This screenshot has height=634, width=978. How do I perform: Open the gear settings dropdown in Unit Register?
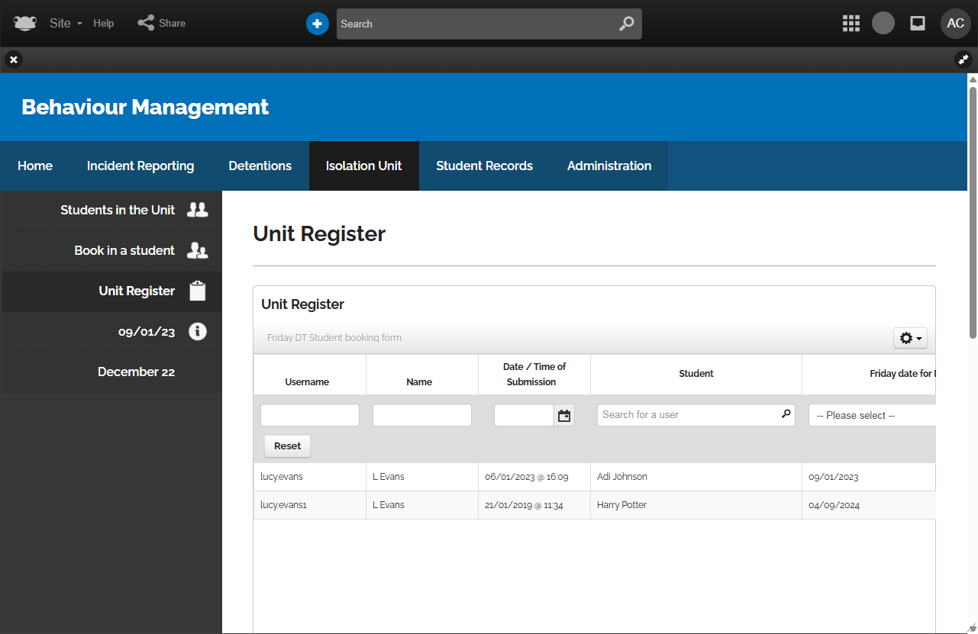pyautogui.click(x=910, y=338)
